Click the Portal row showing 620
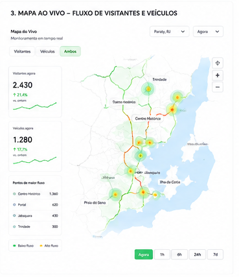The image size is (239, 277). [x=35, y=204]
